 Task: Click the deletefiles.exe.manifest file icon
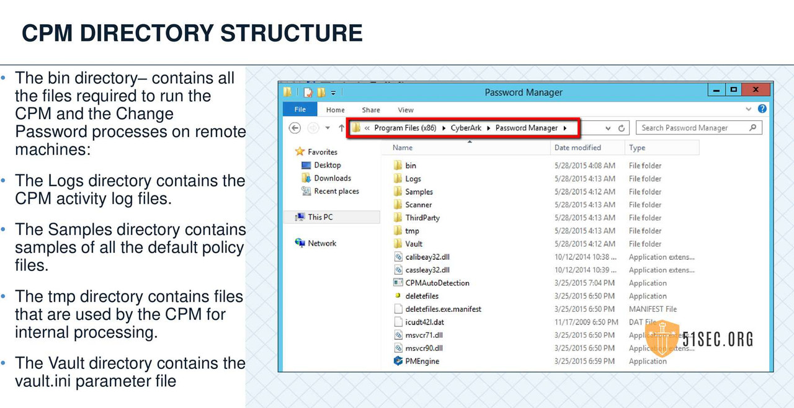point(398,309)
